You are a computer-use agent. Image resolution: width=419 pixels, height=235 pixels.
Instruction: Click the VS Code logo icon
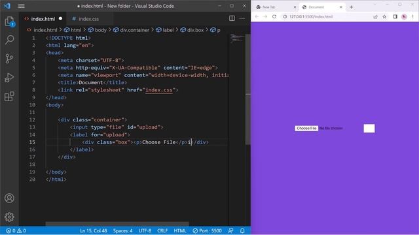point(7,6)
